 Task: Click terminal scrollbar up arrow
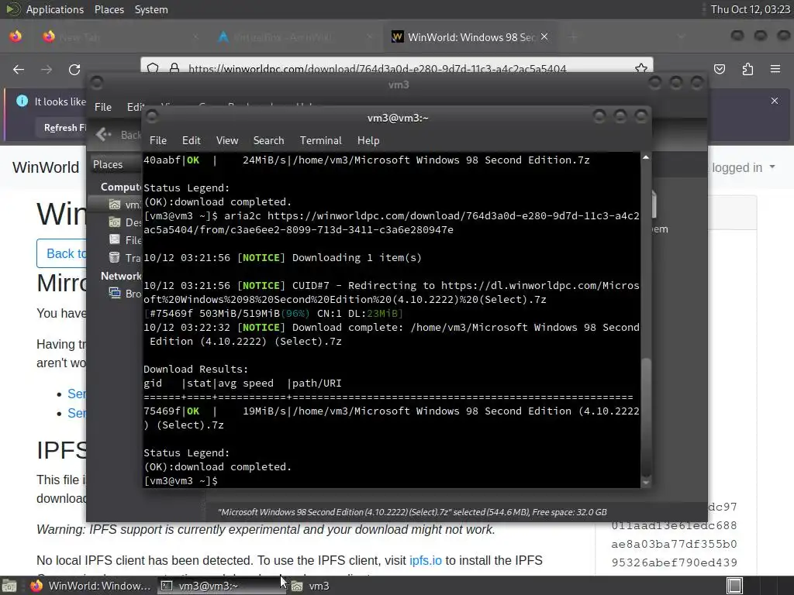pyautogui.click(x=646, y=158)
